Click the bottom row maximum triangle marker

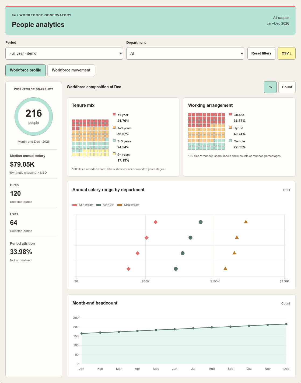[225, 268]
